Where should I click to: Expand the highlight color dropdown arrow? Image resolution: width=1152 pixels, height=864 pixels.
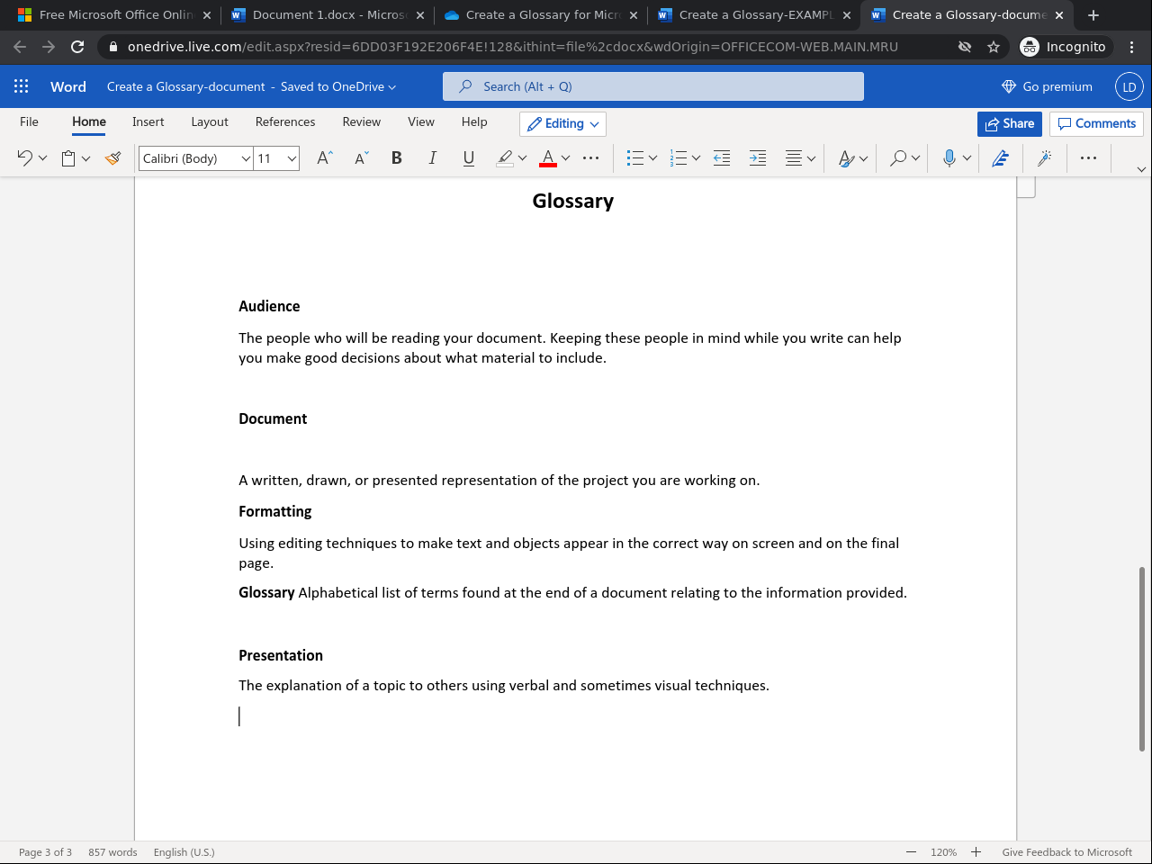(522, 158)
